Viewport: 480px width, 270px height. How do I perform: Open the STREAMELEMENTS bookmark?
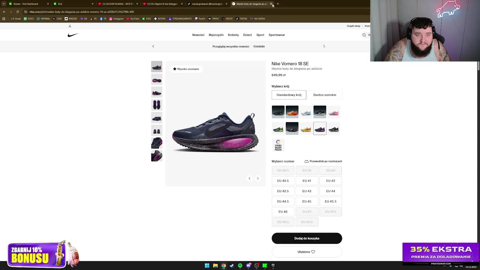tap(180, 19)
